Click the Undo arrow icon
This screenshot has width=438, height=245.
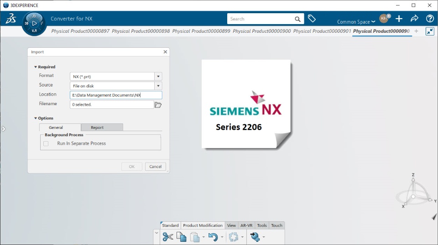[213, 237]
